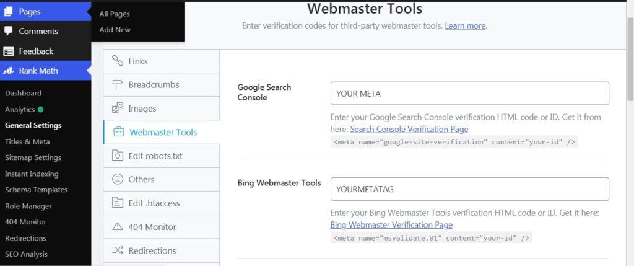Open Redirections in the left sidebar
634x266 pixels.
25,238
